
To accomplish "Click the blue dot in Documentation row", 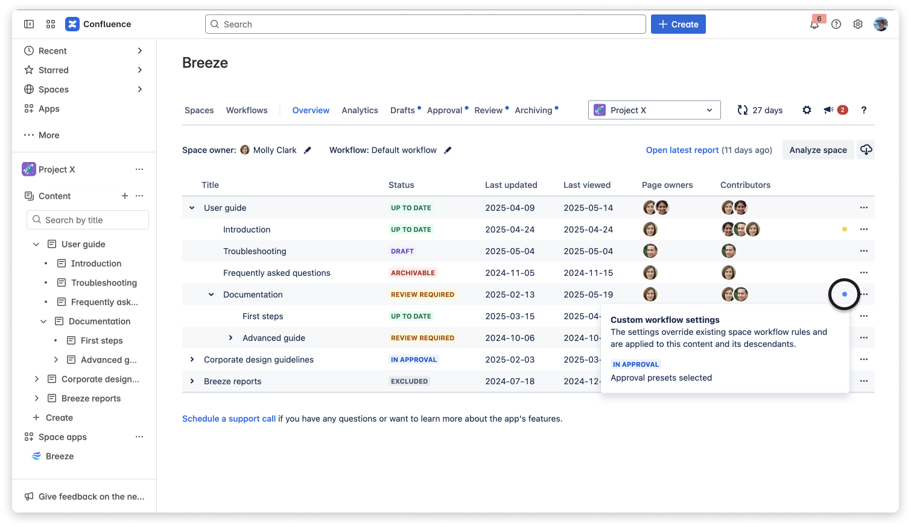I will point(845,295).
